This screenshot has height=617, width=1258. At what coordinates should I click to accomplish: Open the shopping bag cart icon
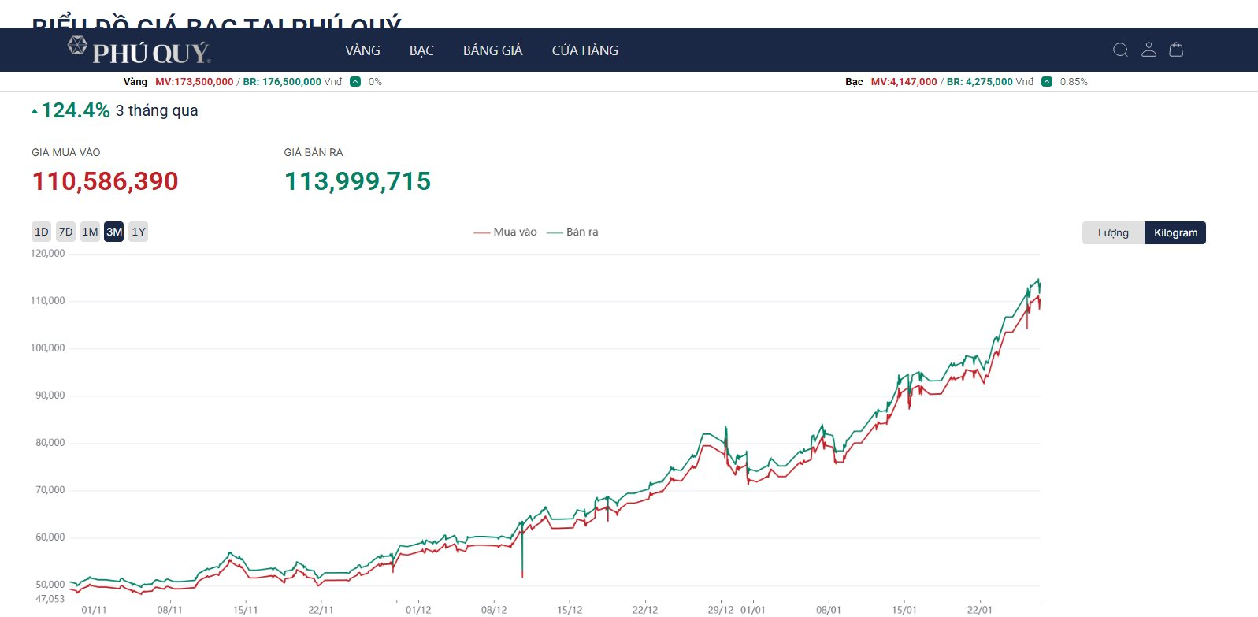(1176, 50)
